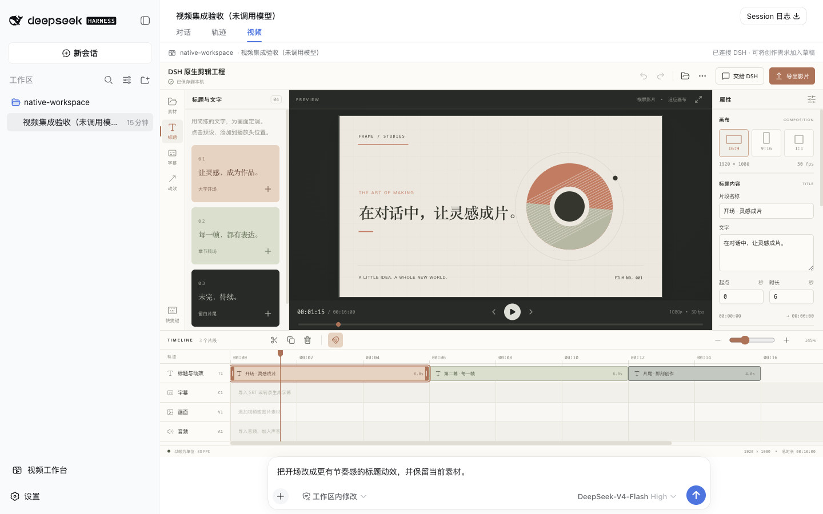
Task: Zoom out the timeline with minus
Action: click(x=718, y=340)
